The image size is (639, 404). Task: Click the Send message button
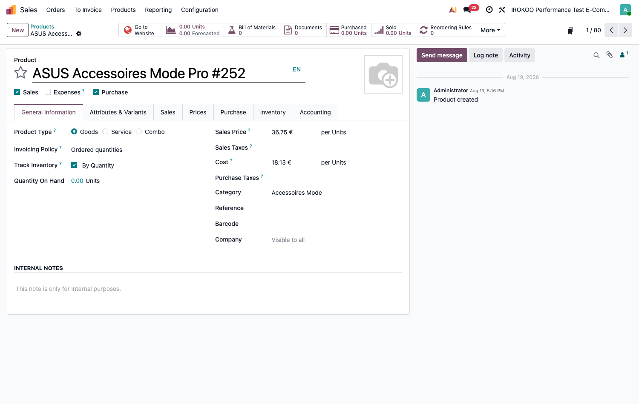[x=442, y=55]
